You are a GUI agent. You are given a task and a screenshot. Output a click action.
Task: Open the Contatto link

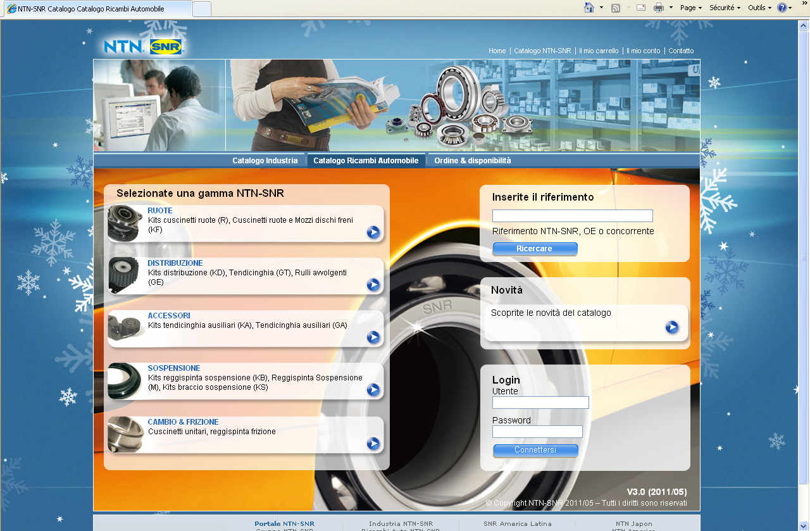[x=681, y=51]
